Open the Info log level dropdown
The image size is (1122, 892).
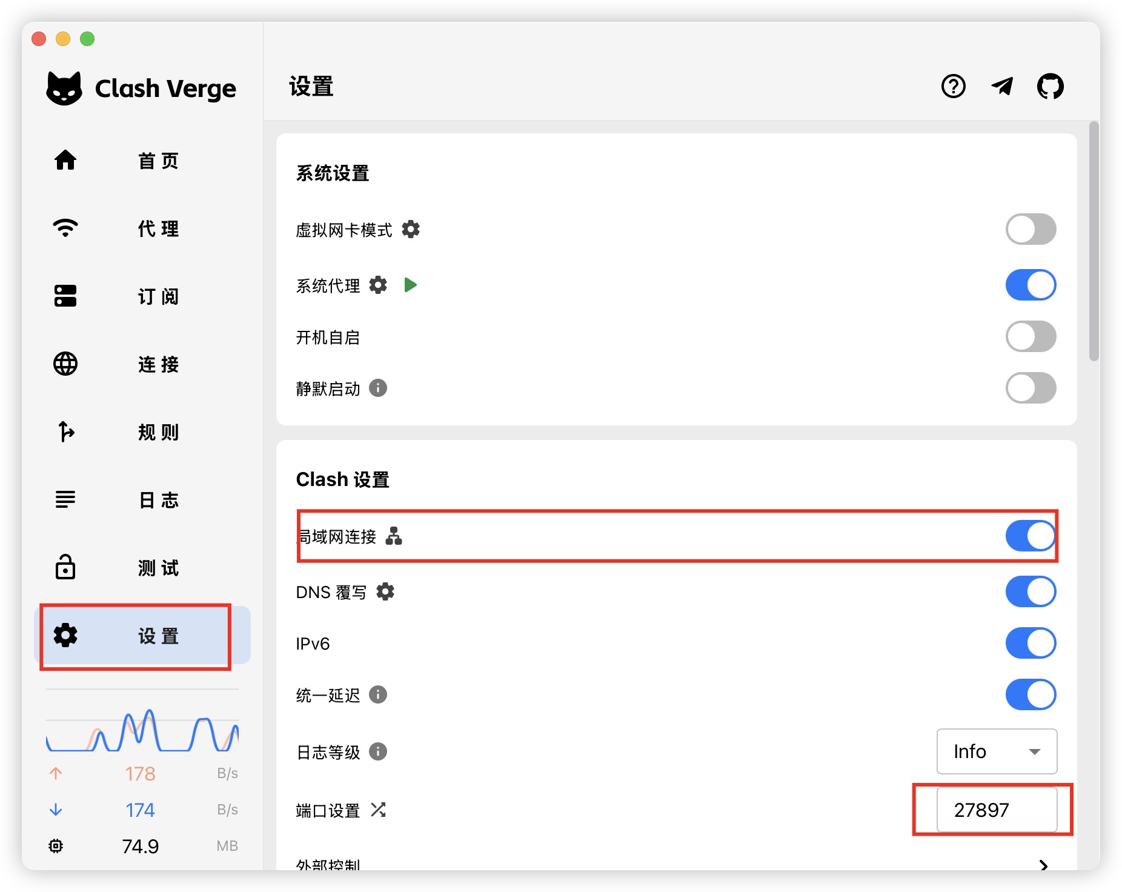coord(997,751)
